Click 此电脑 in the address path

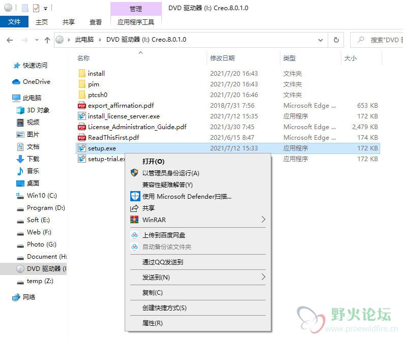pyautogui.click(x=84, y=40)
